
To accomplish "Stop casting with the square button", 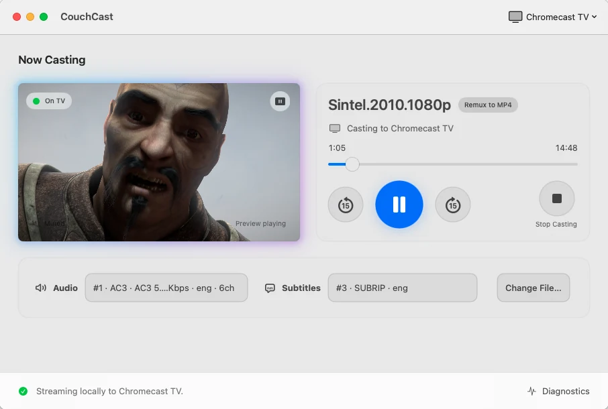I will (557, 198).
